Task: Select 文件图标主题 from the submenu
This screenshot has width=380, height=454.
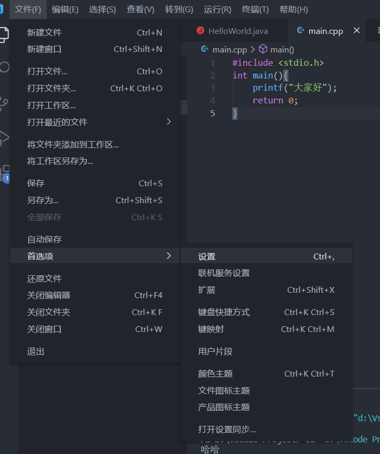Action: [x=266, y=390]
